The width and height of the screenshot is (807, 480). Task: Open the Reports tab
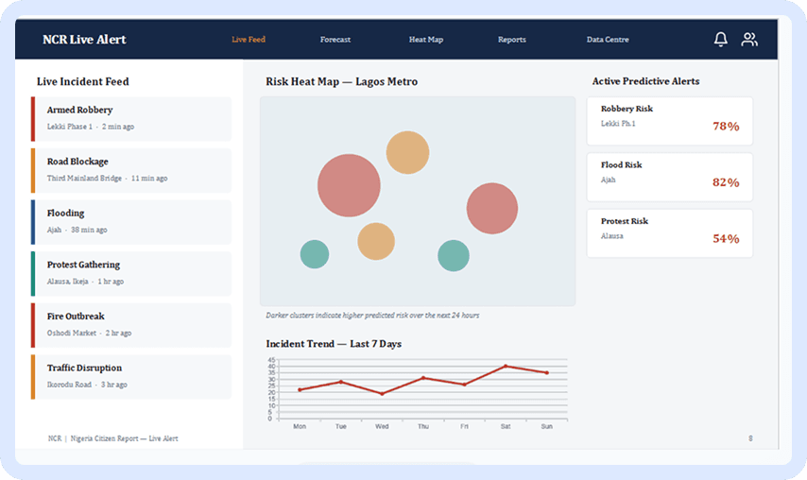pyautogui.click(x=511, y=40)
